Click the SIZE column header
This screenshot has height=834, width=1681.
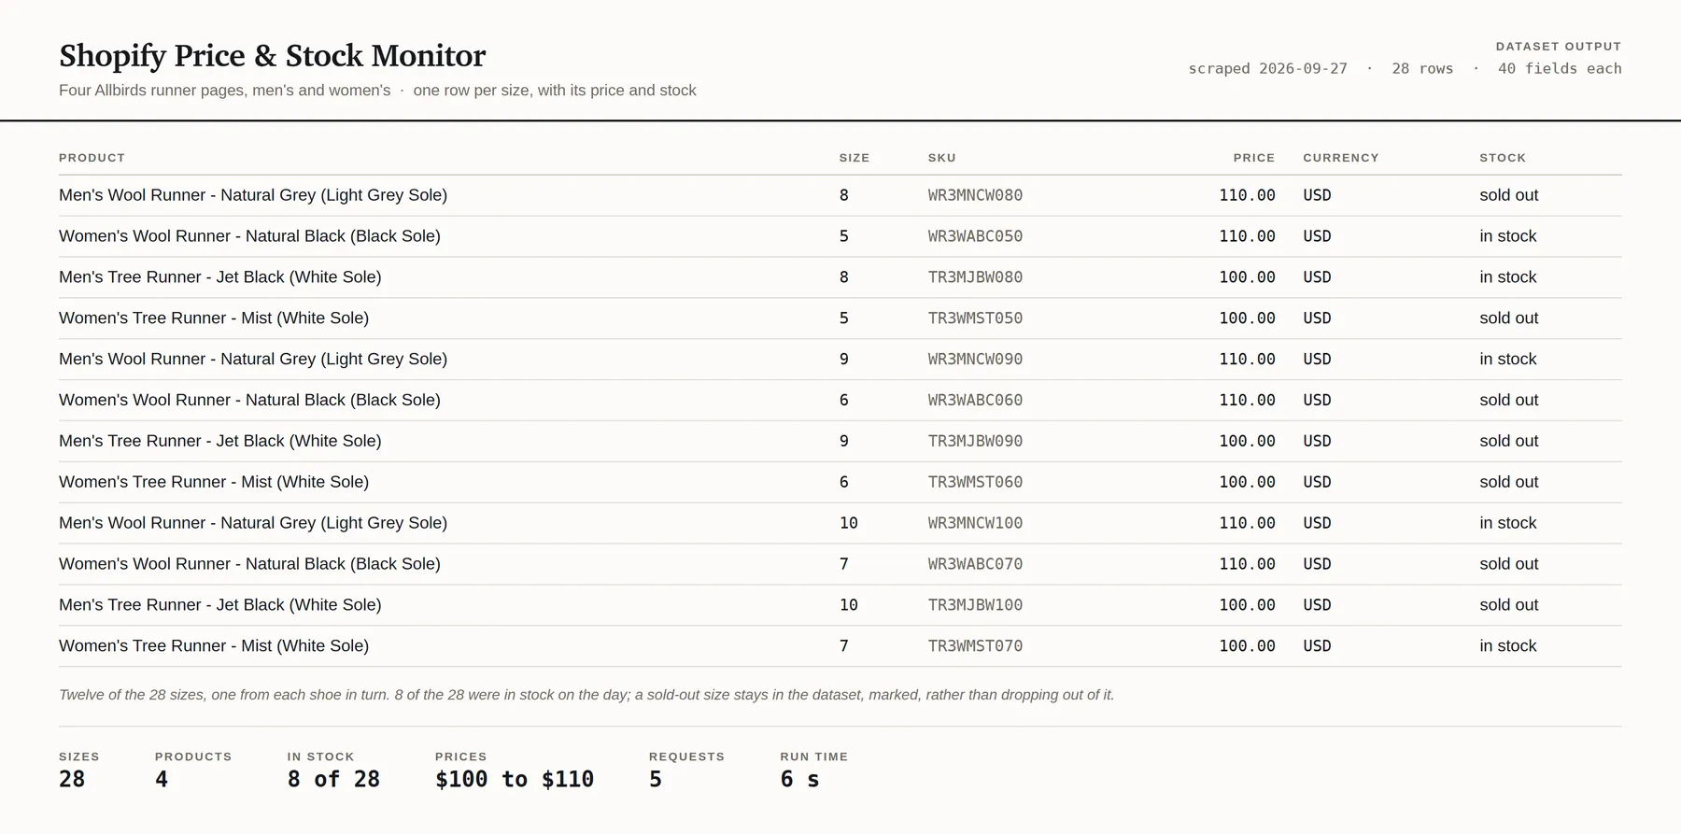pos(855,158)
